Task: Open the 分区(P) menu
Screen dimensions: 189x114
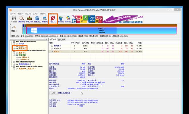Action: (x=28, y=14)
